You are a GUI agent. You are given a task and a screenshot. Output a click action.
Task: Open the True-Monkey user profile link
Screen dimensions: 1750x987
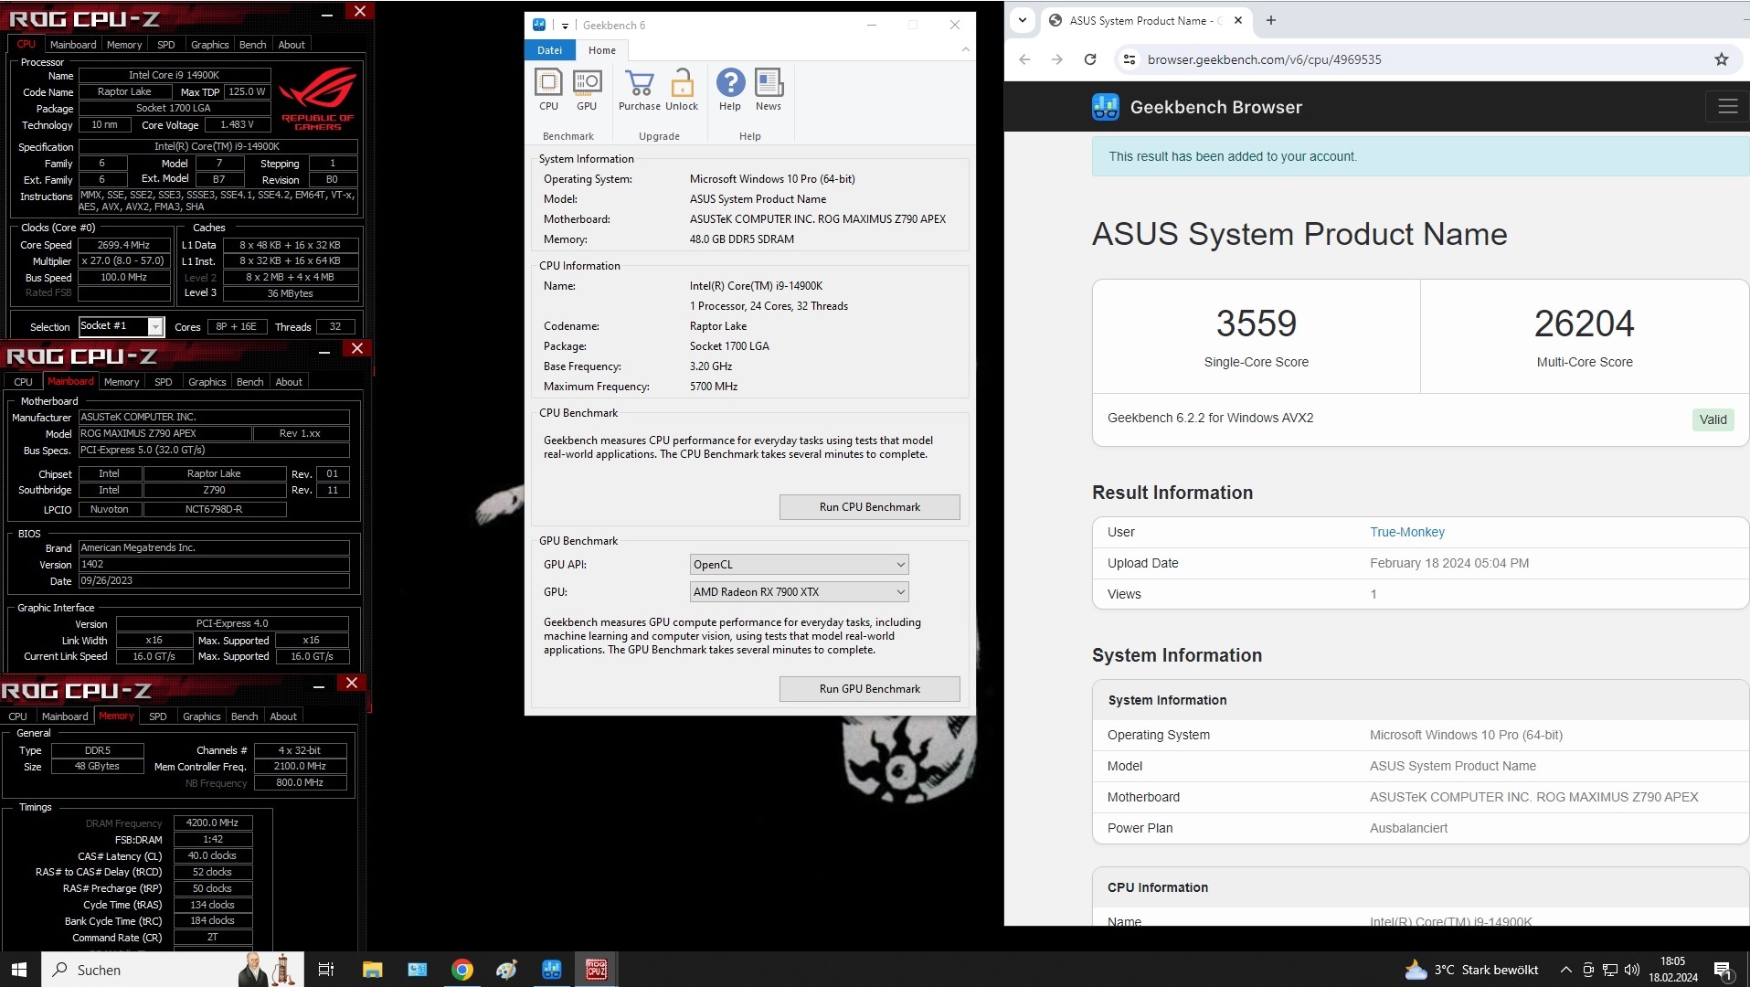[x=1406, y=532]
